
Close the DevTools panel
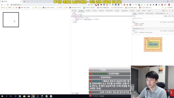click(x=172, y=11)
